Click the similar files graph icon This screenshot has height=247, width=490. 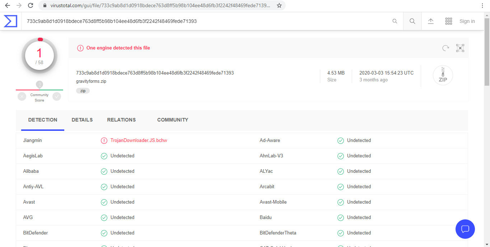[460, 48]
